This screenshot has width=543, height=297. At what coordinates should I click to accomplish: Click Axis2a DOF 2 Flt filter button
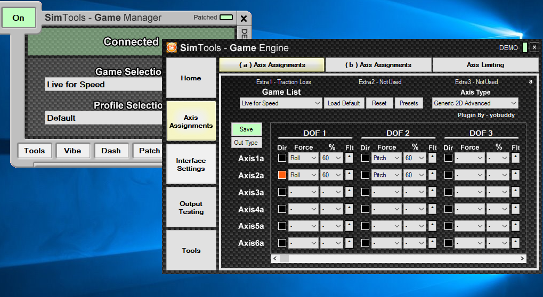tap(432, 175)
